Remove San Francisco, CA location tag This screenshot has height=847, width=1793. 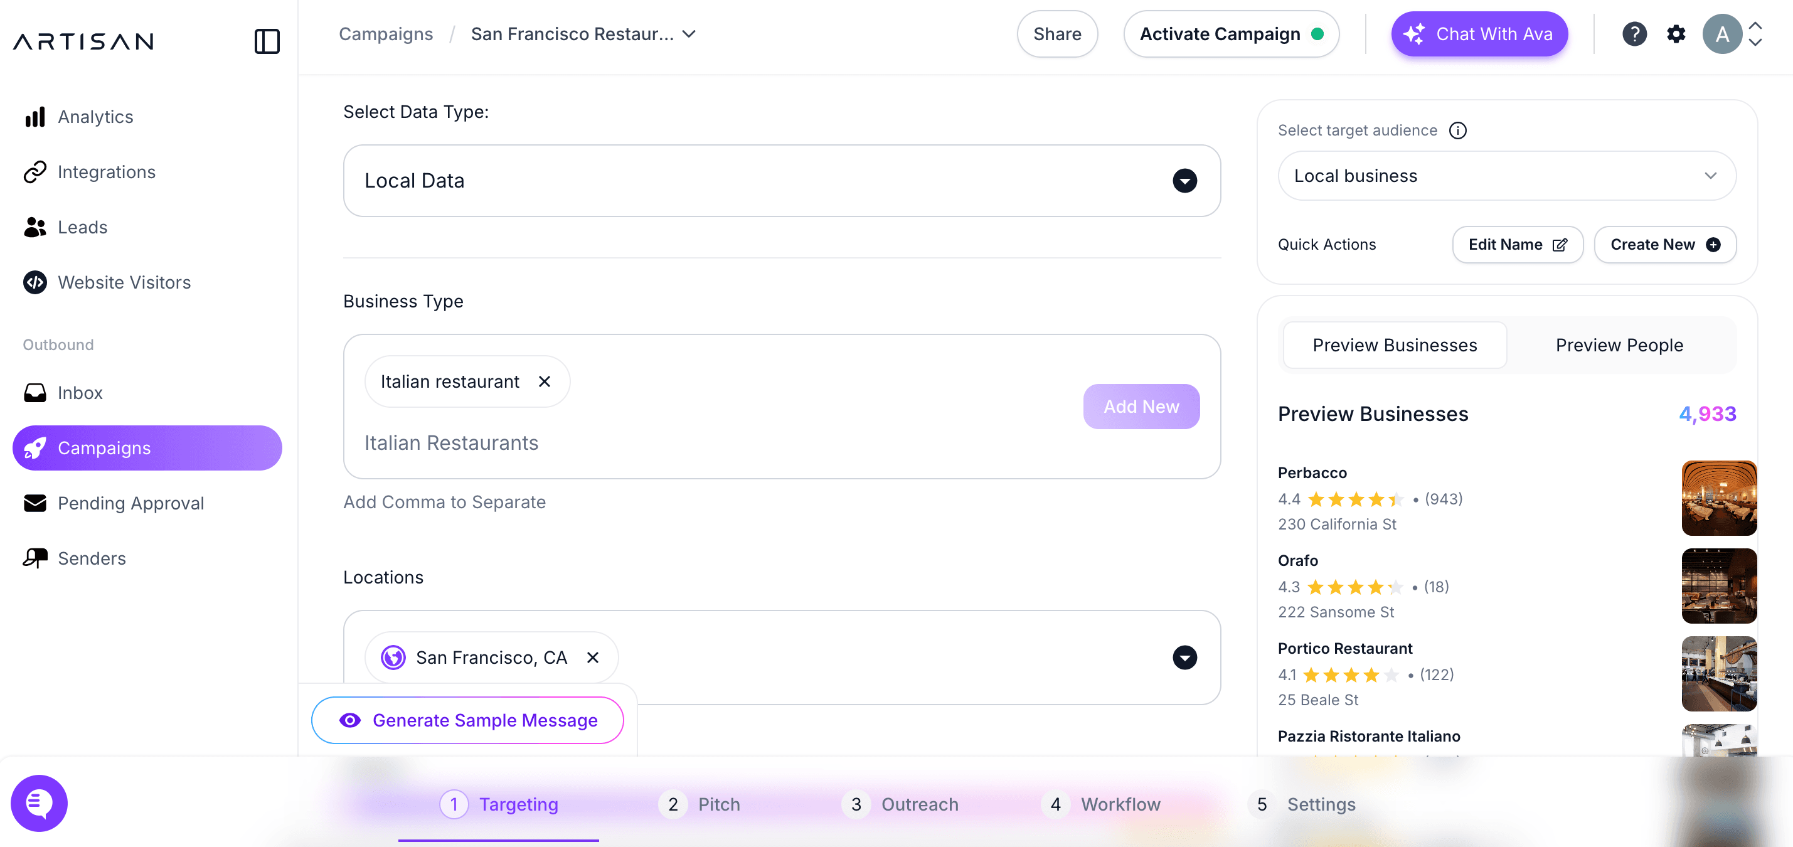[x=592, y=657]
